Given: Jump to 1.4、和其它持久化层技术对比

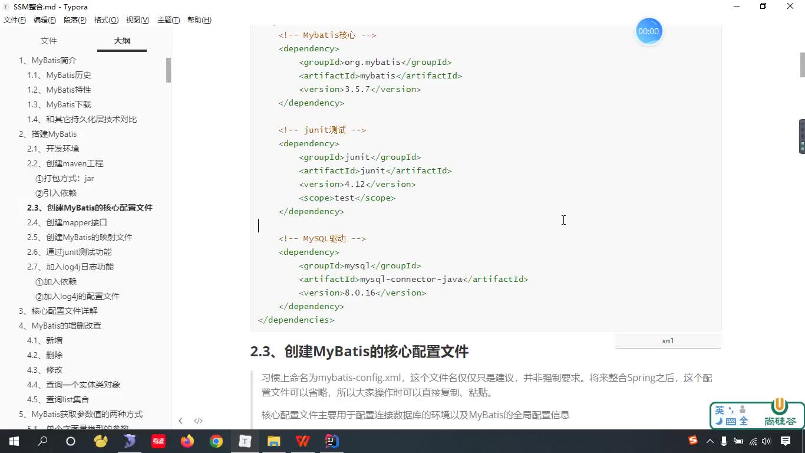Looking at the screenshot, I should (x=82, y=119).
